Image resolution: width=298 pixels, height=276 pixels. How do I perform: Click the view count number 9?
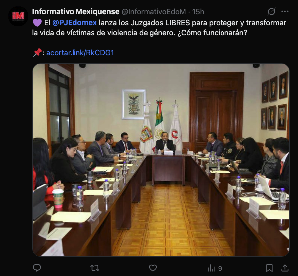(x=220, y=268)
